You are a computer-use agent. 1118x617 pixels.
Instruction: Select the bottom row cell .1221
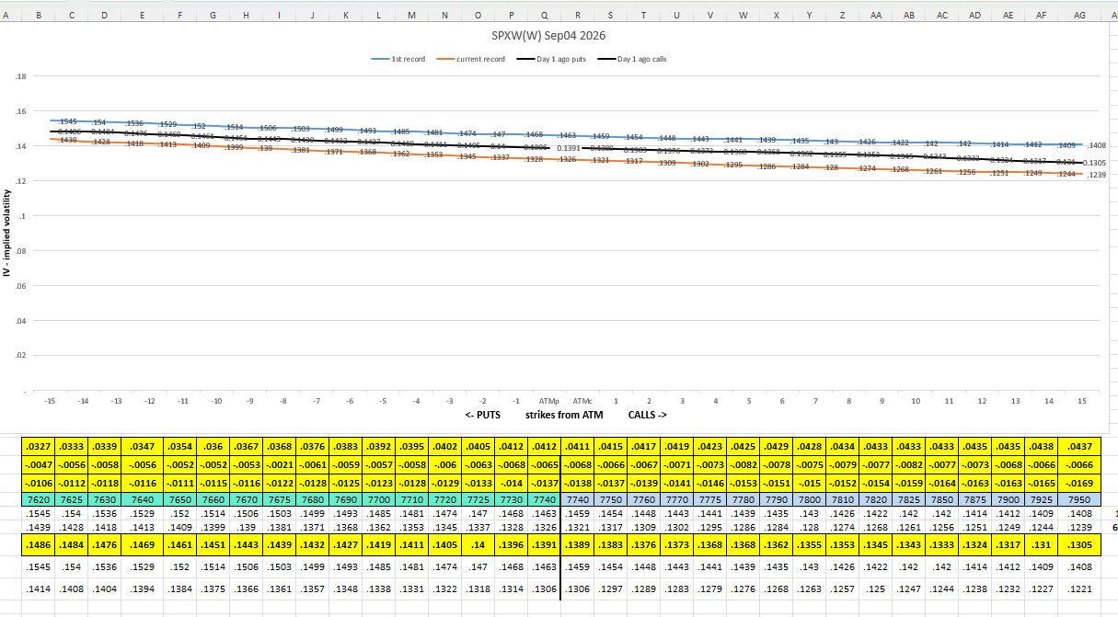tap(1078, 588)
